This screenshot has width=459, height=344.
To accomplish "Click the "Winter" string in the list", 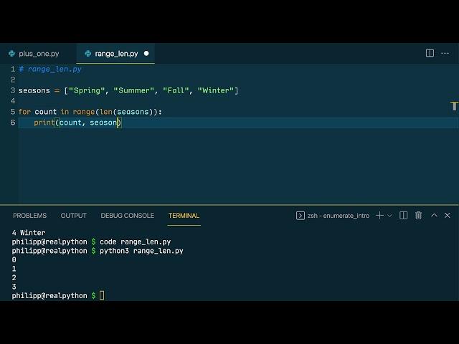I will click(216, 90).
